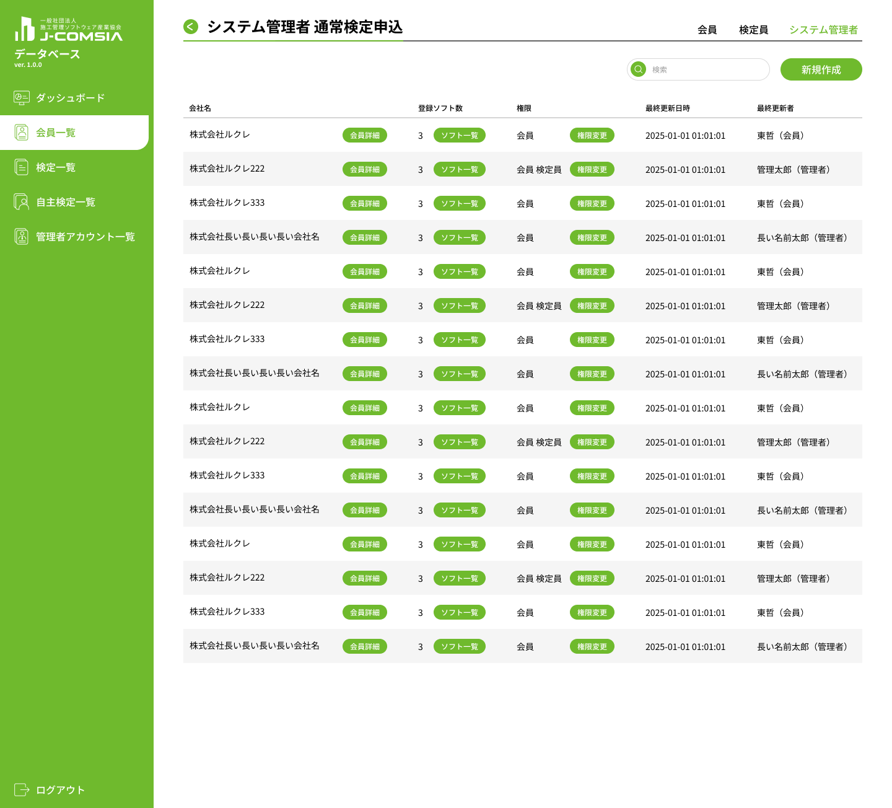
Task: Focus the 検索 search field
Action: click(x=706, y=69)
